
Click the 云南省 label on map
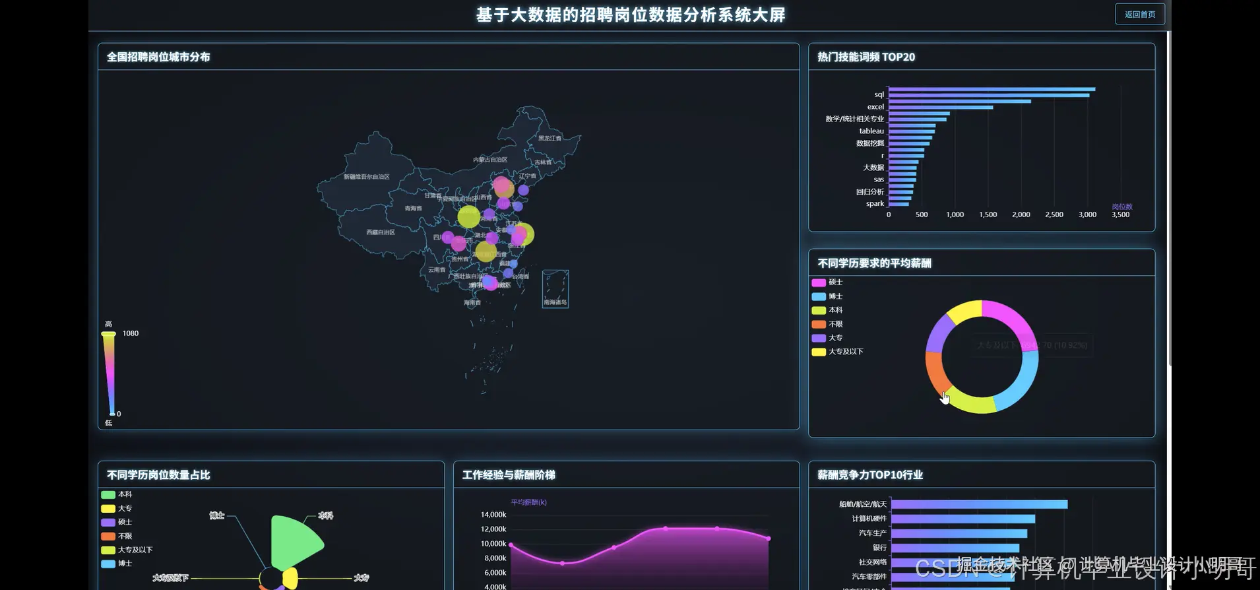[437, 270]
